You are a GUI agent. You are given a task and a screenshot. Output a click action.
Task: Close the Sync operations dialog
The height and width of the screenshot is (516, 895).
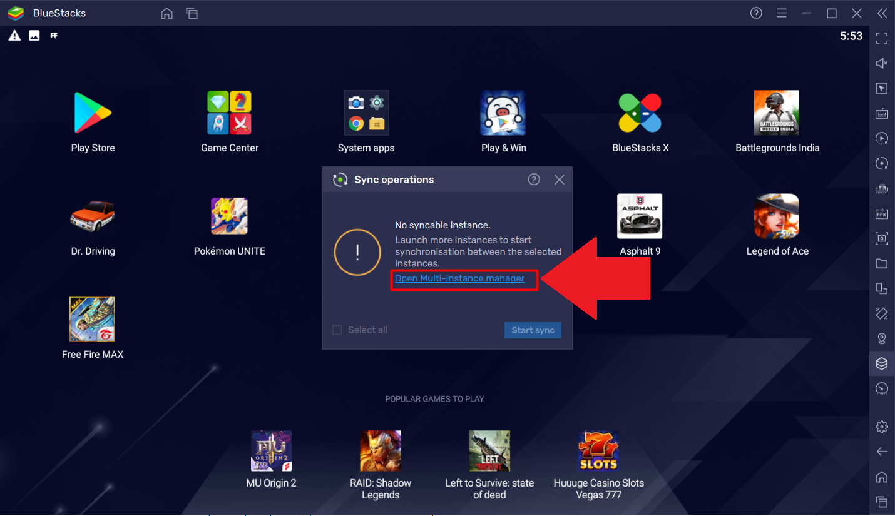click(560, 180)
